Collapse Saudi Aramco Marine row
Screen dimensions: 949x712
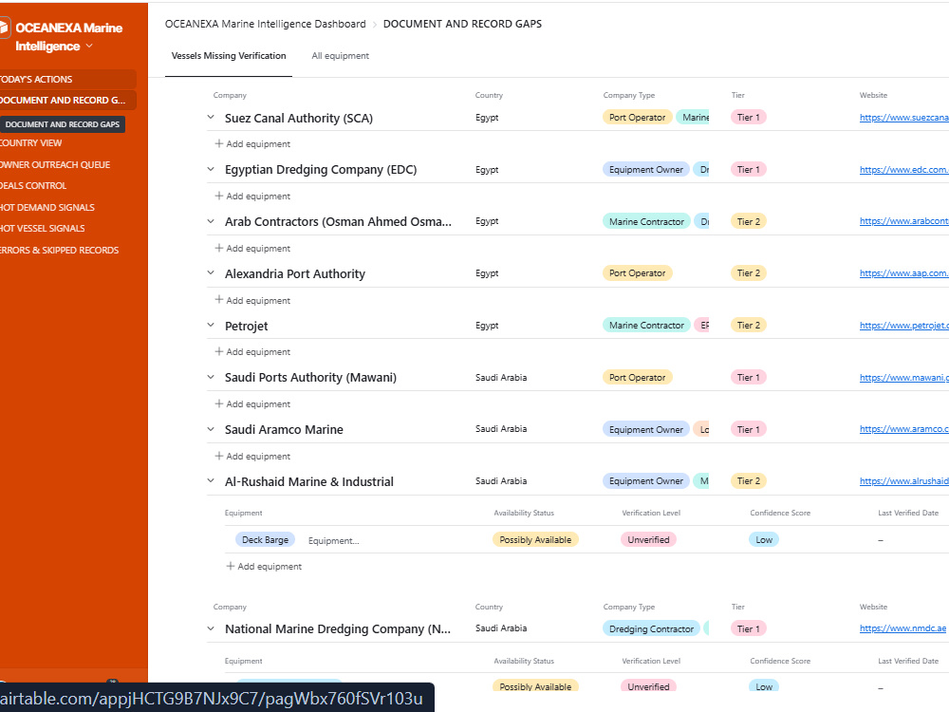click(x=211, y=429)
